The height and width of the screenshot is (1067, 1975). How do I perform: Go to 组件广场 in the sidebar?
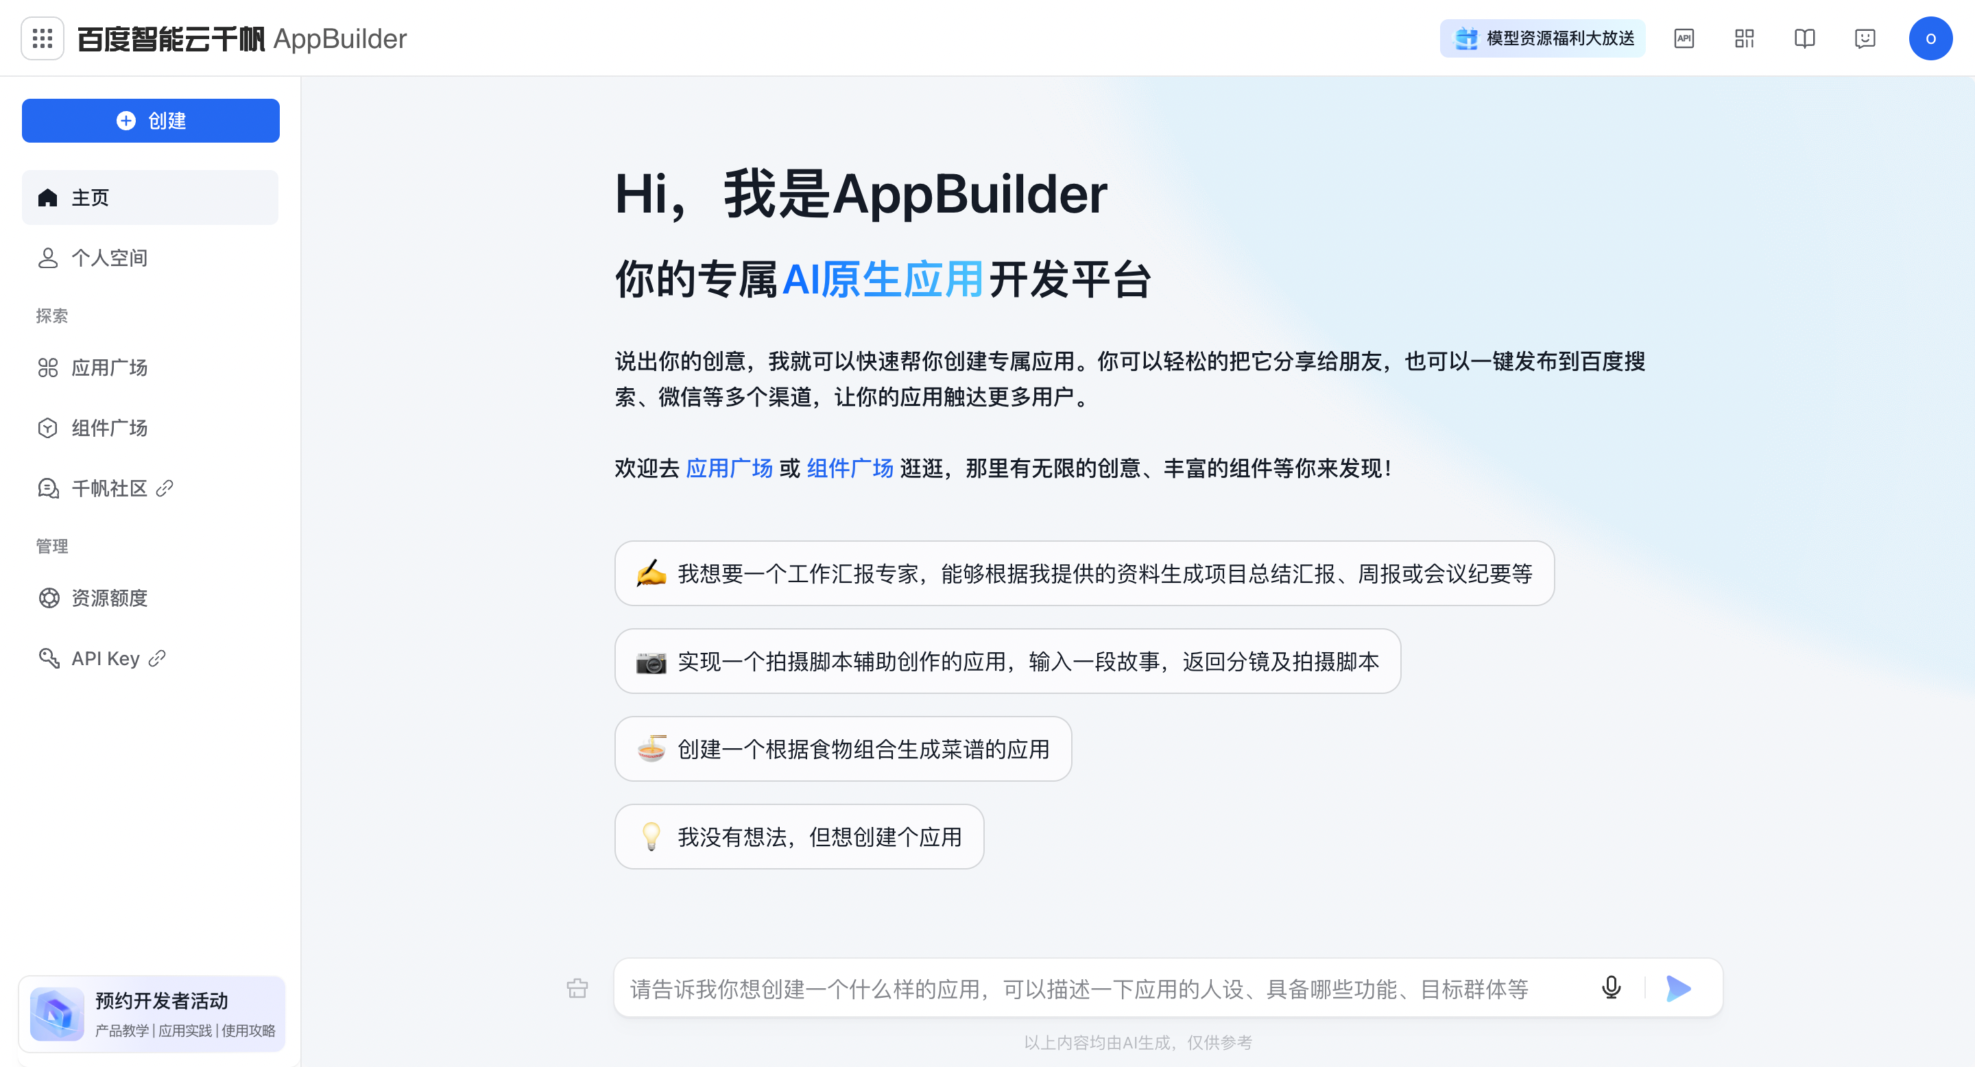[150, 428]
